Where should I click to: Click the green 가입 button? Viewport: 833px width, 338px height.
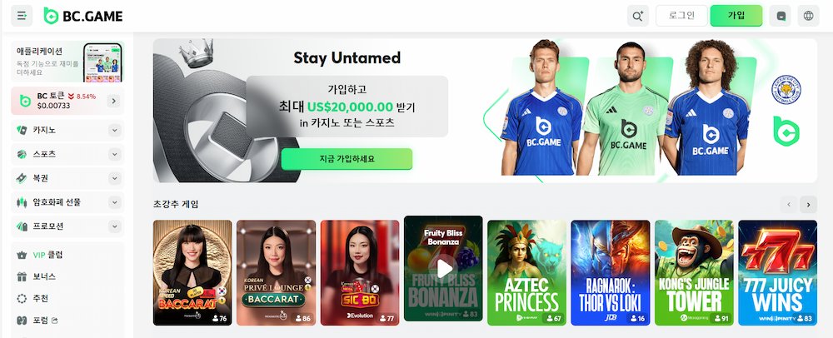tap(736, 16)
